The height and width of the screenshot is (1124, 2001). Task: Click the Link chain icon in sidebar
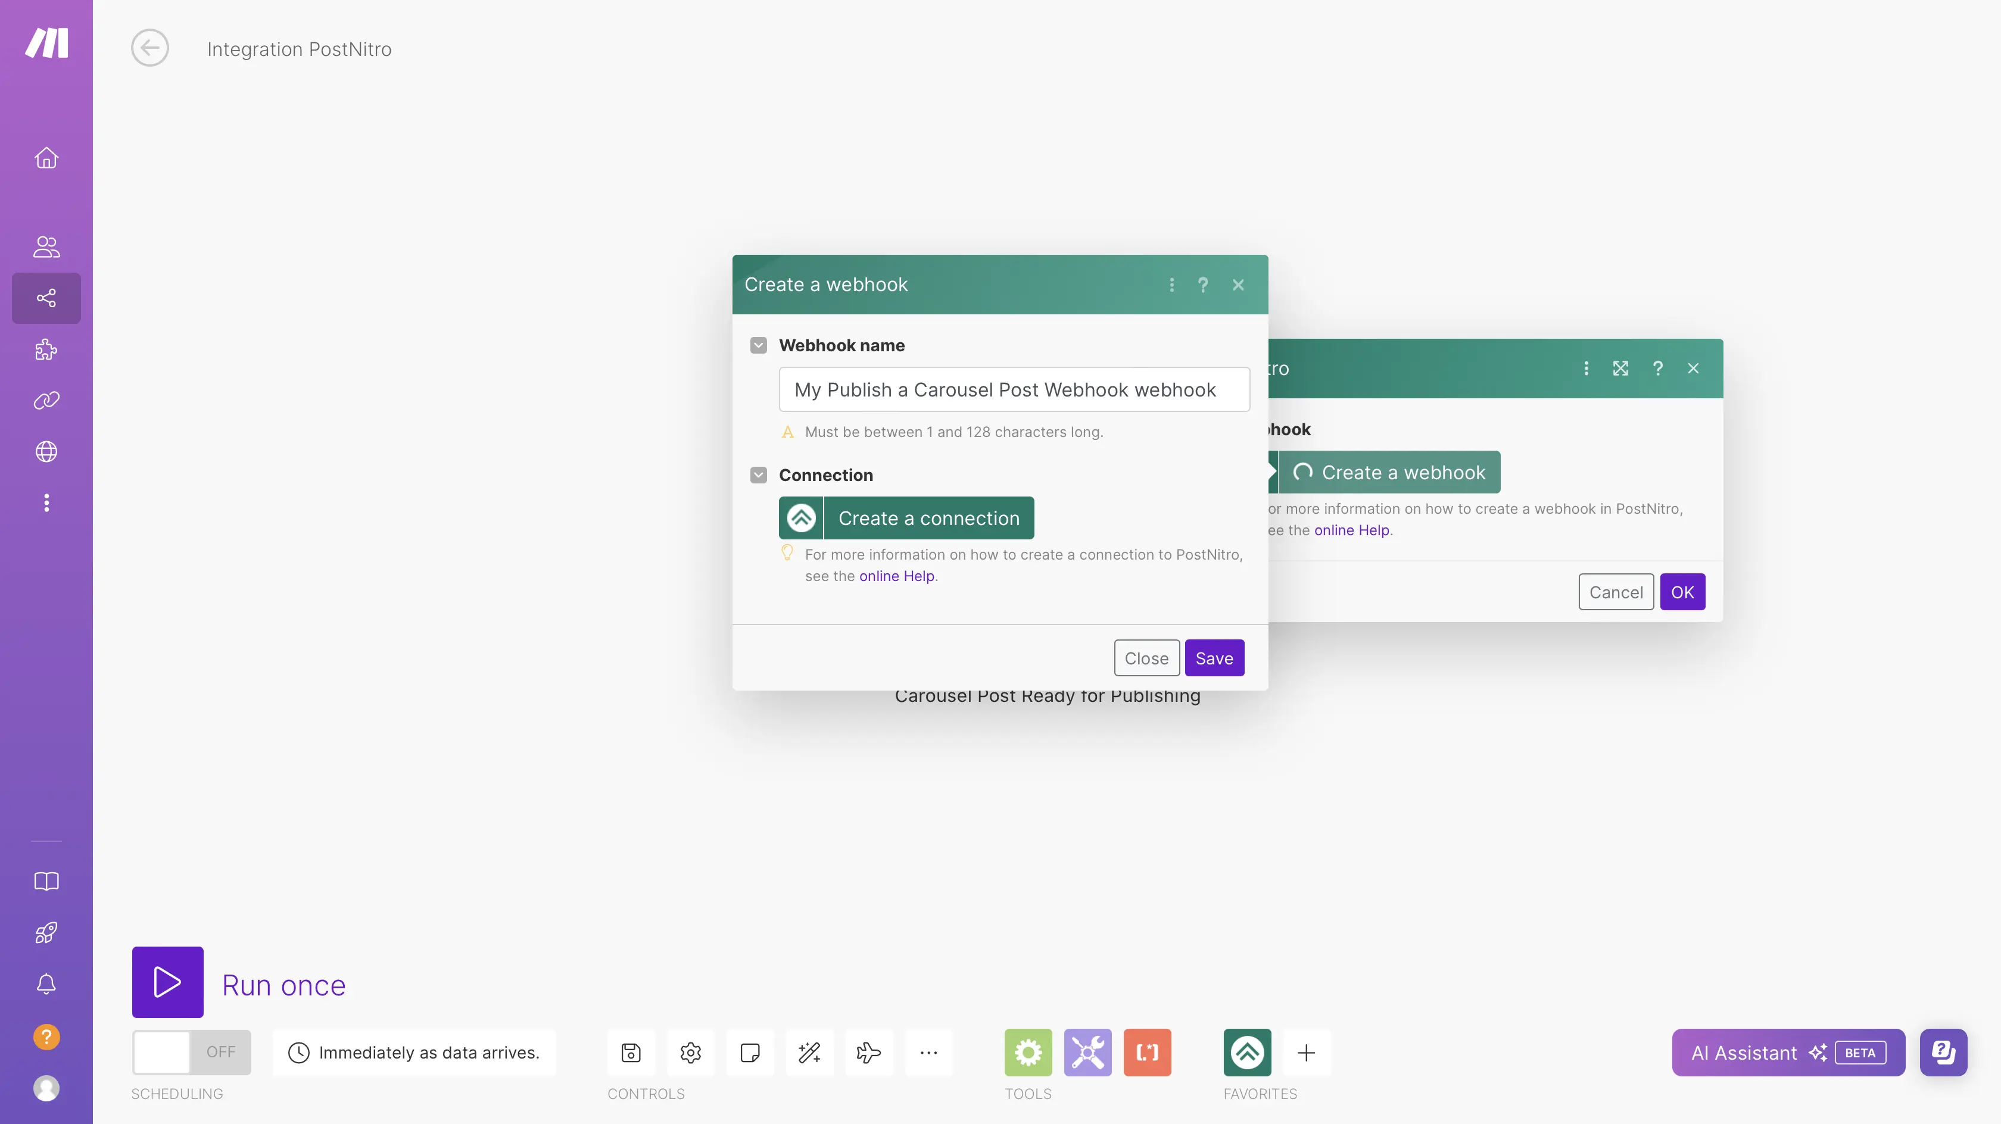pos(46,401)
